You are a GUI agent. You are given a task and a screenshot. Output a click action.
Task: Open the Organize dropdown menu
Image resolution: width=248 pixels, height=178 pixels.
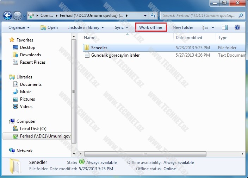(x=19, y=27)
